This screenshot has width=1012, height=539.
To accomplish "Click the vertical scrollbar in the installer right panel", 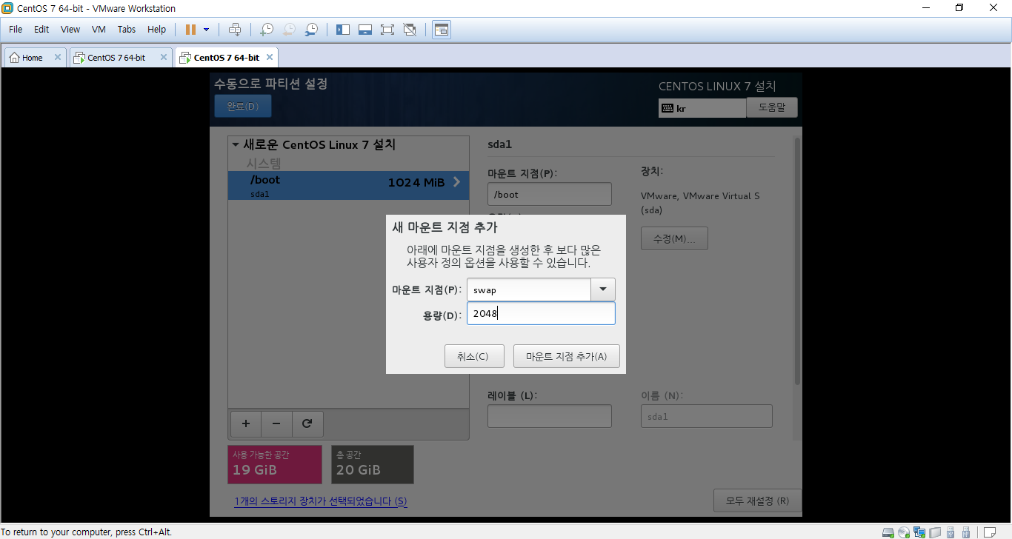I will [797, 261].
